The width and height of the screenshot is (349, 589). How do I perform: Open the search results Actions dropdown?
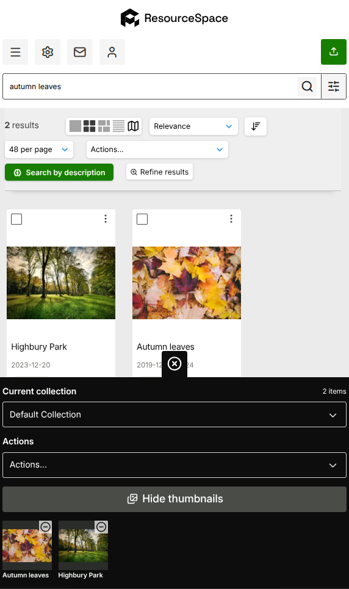pos(157,150)
